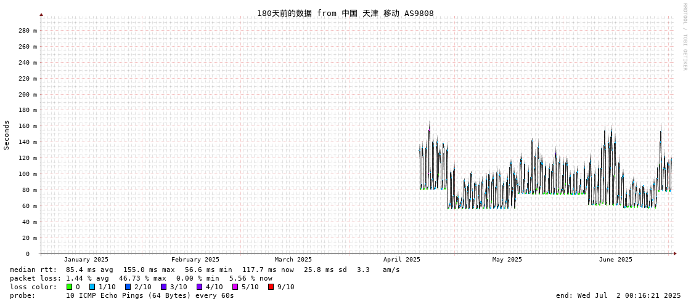Click the '200 m' y-axis tick label

(27, 95)
